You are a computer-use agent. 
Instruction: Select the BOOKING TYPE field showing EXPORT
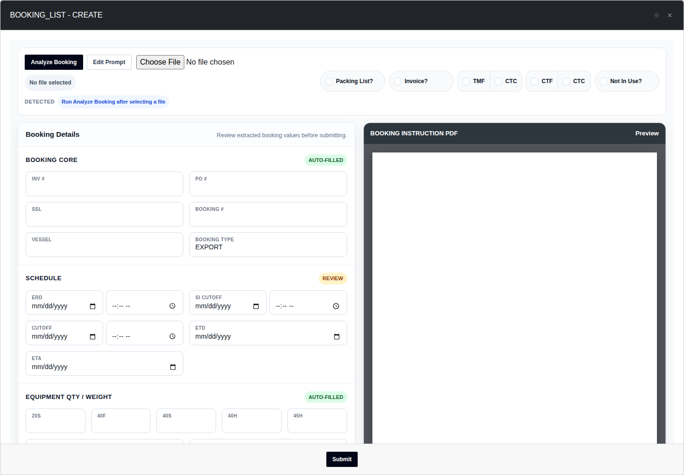[x=268, y=245]
